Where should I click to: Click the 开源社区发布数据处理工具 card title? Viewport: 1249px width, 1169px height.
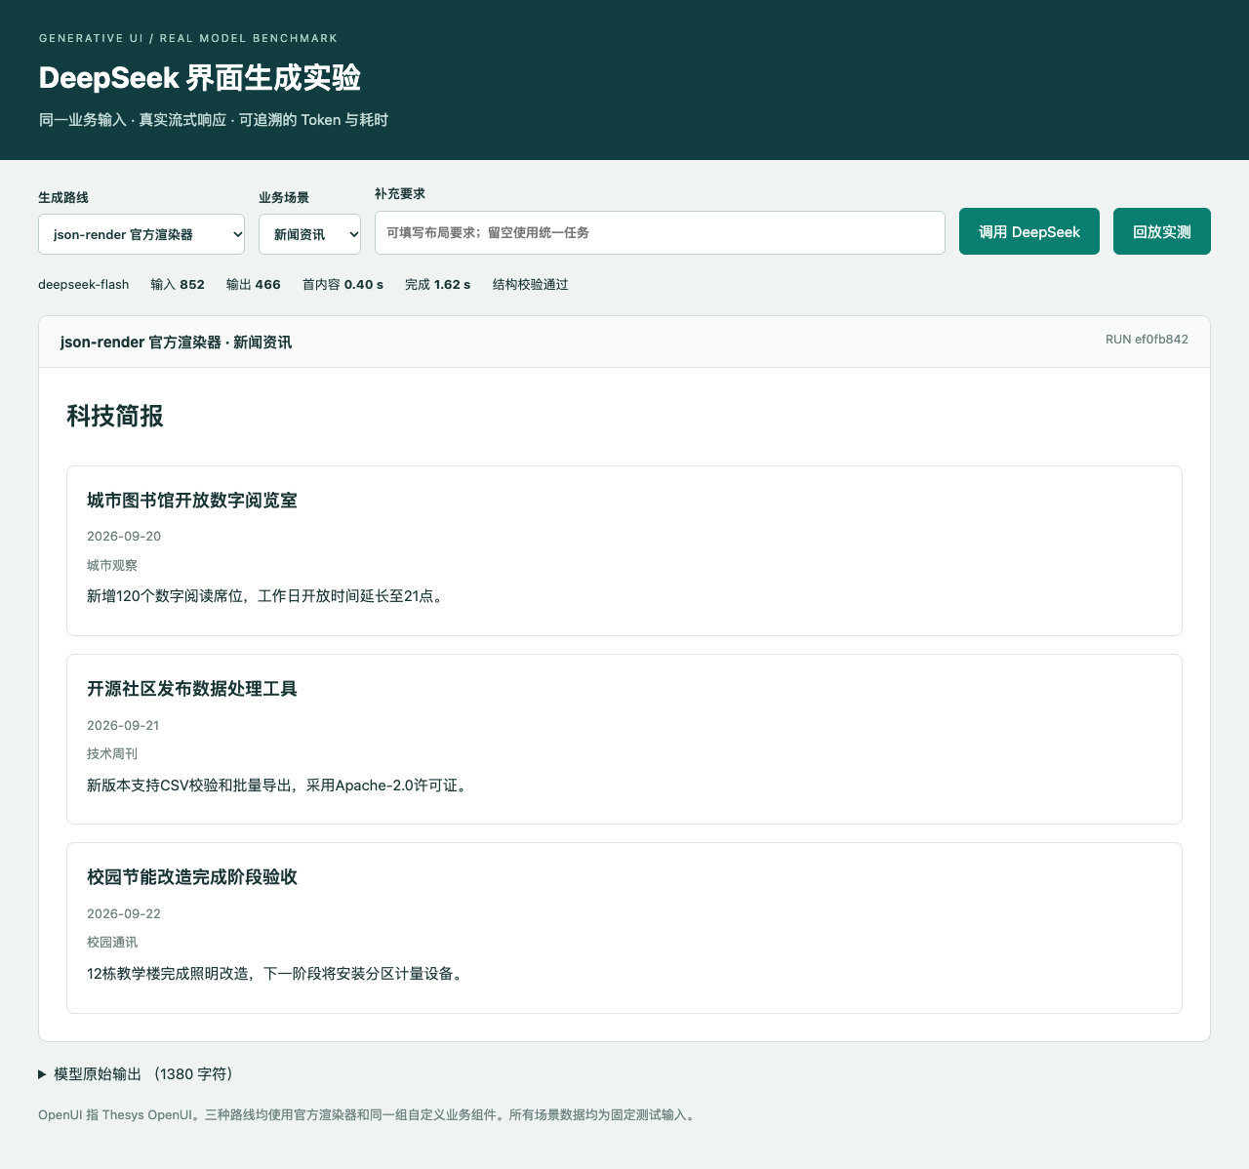(192, 689)
